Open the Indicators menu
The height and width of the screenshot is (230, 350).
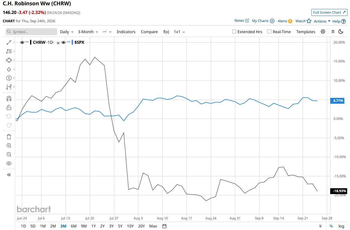pyautogui.click(x=126, y=32)
